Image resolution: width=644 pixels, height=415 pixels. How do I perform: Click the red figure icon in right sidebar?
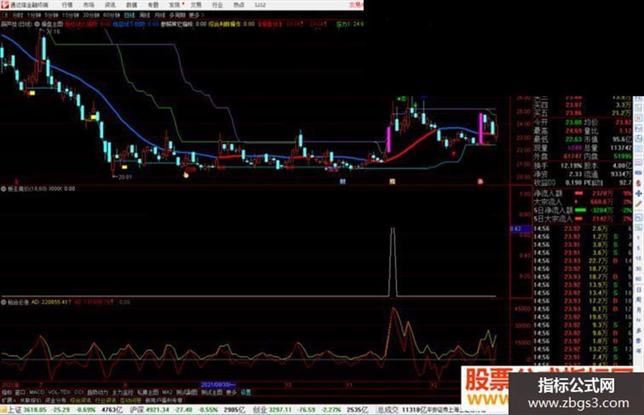pyautogui.click(x=639, y=183)
